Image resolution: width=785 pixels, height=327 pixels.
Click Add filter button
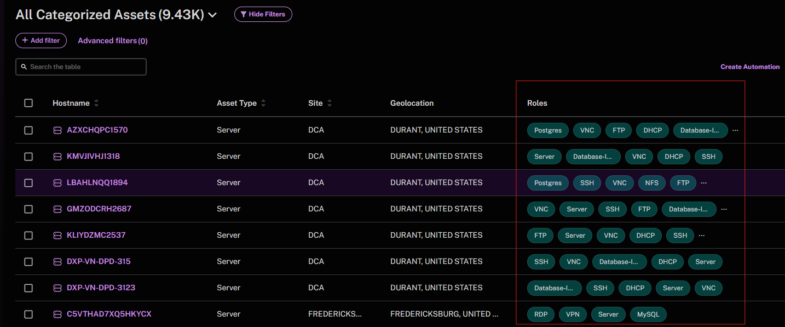coord(41,41)
